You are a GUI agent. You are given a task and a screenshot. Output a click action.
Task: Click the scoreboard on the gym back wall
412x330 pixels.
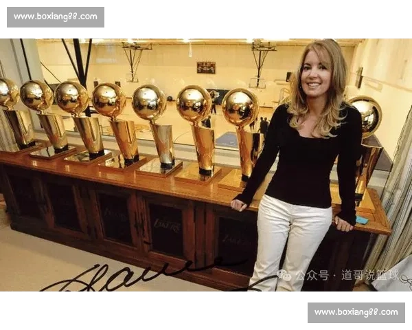click(205, 67)
